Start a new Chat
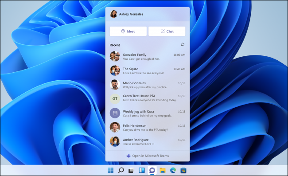Screen dimensions: 288x176 167,31
